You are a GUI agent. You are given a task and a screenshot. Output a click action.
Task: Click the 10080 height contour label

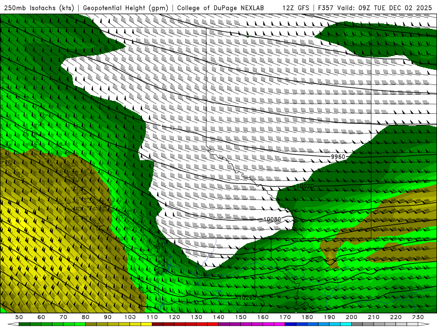(x=272, y=220)
